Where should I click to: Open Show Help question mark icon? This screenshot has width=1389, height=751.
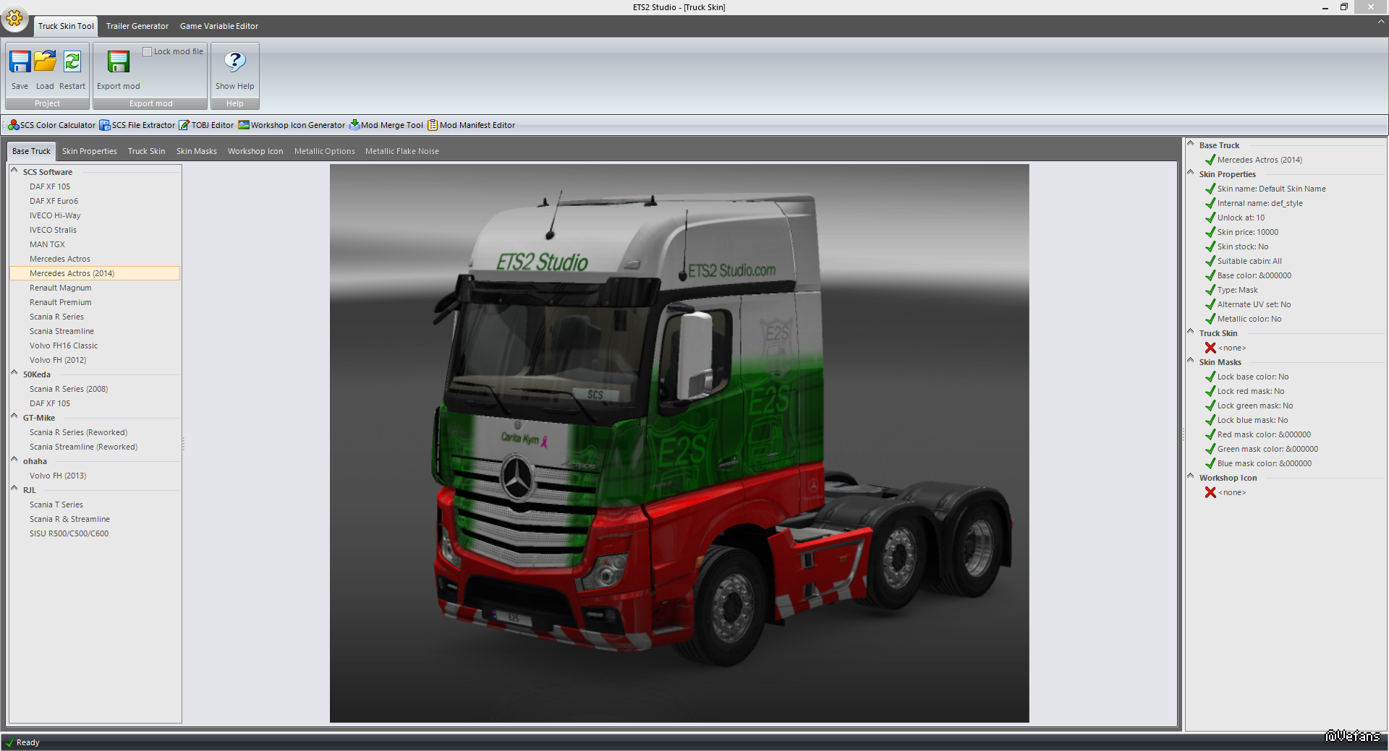tap(235, 62)
